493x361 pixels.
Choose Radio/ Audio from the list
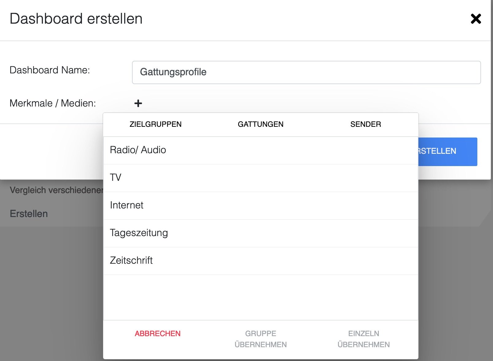pos(138,150)
